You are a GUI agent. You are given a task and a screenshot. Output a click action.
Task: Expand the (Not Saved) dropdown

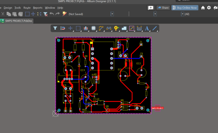coord(112,14)
